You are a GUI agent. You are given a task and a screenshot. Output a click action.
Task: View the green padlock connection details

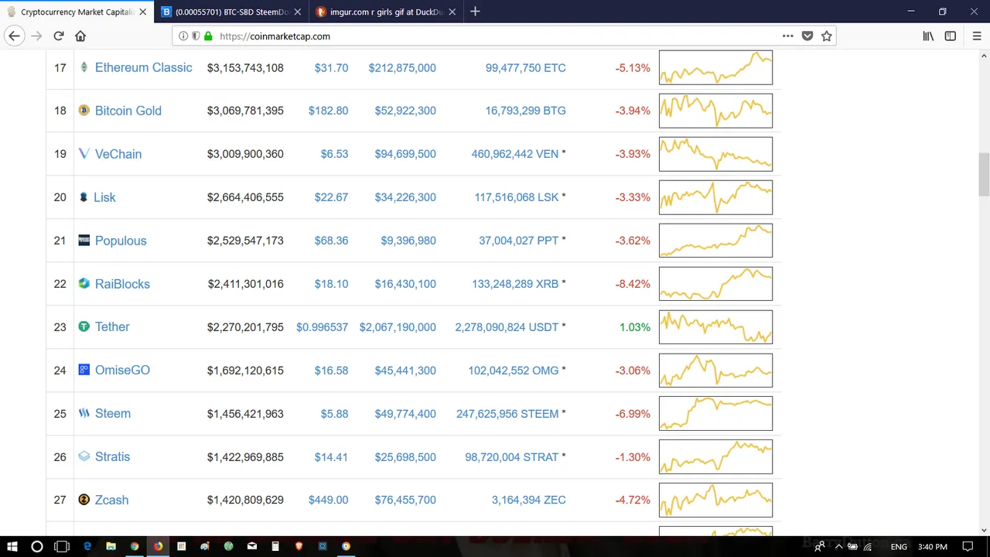[208, 36]
